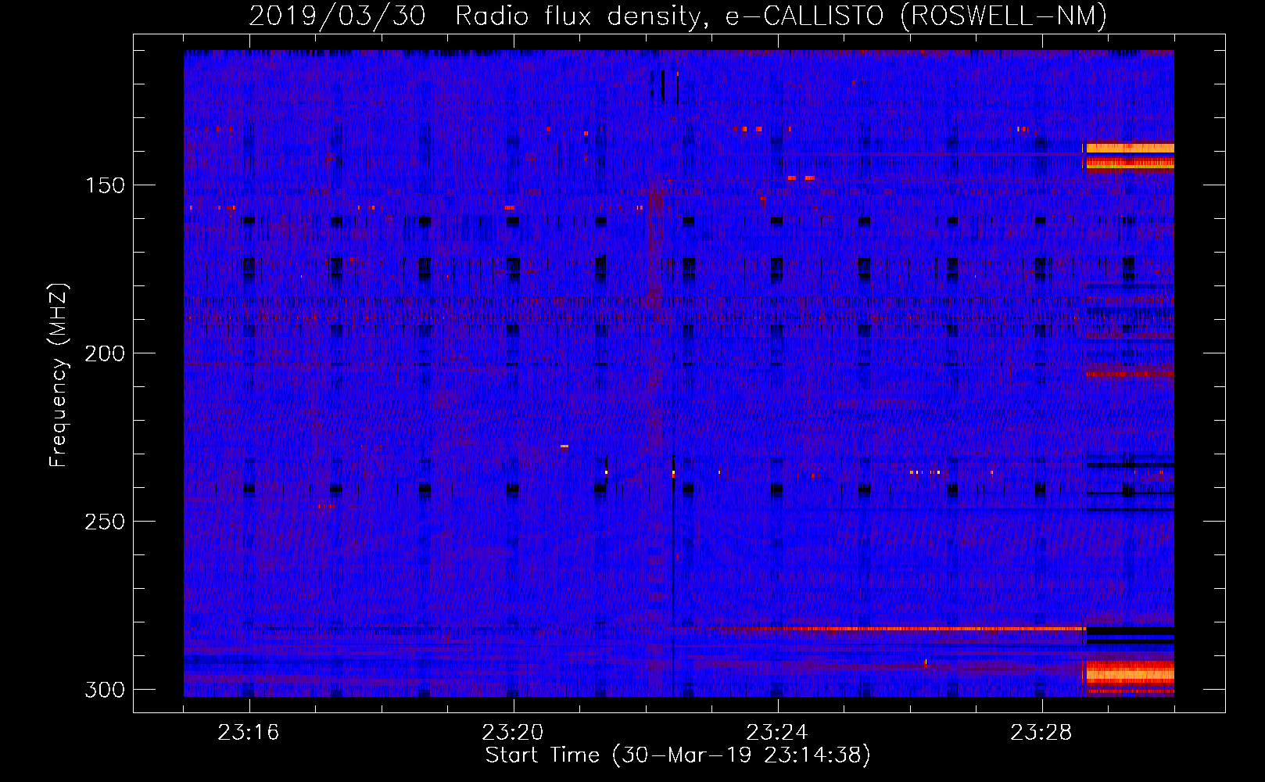Viewport: 1265px width, 782px height.
Task: Select the 200 frequency tick label
Action: [105, 353]
